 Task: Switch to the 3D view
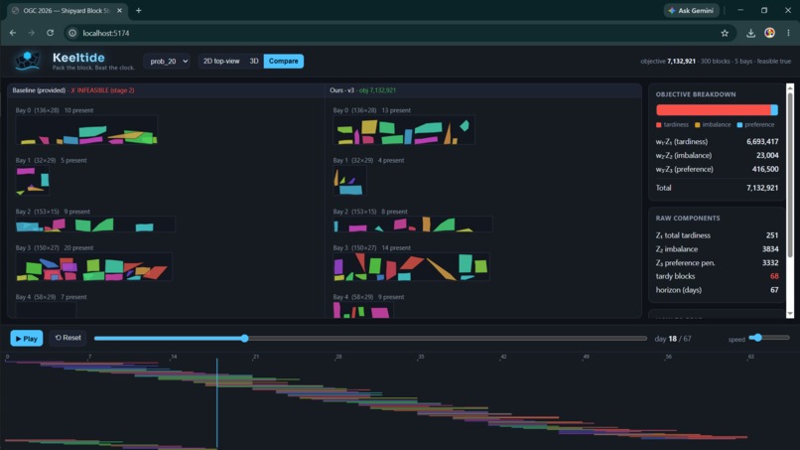[253, 62]
